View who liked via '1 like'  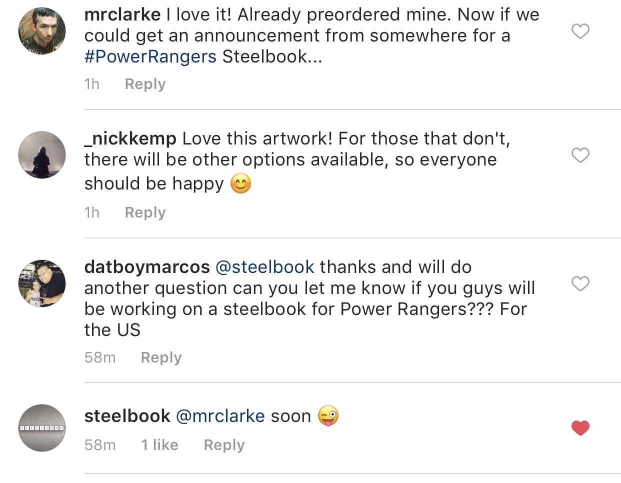[159, 445]
